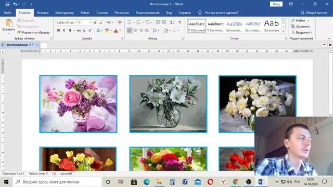This screenshot has width=333, height=187.
Task: Apply subscript formatting
Action: click(x=84, y=31)
